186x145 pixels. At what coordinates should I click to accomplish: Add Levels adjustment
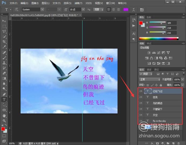[x=154, y=53]
